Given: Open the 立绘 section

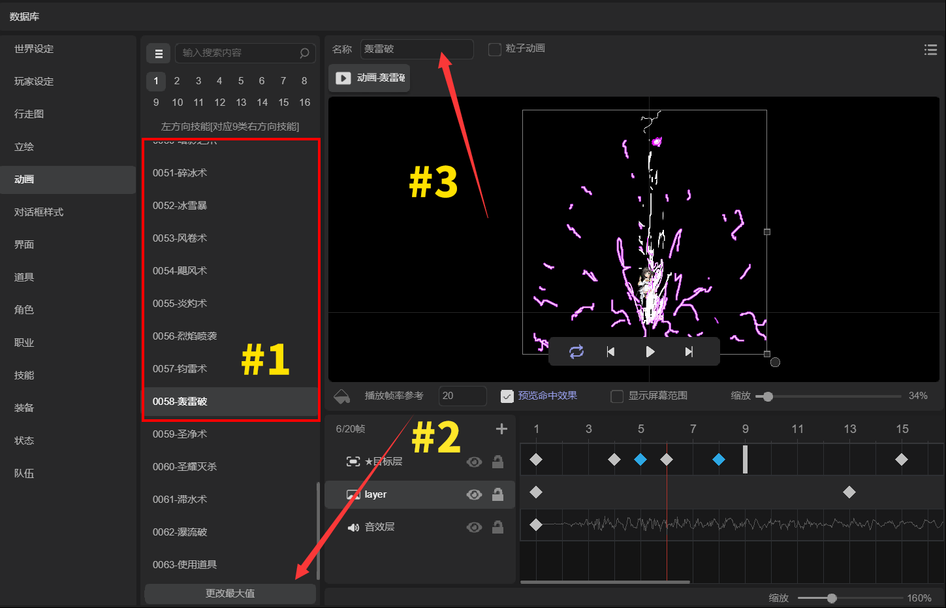Looking at the screenshot, I should [x=68, y=147].
